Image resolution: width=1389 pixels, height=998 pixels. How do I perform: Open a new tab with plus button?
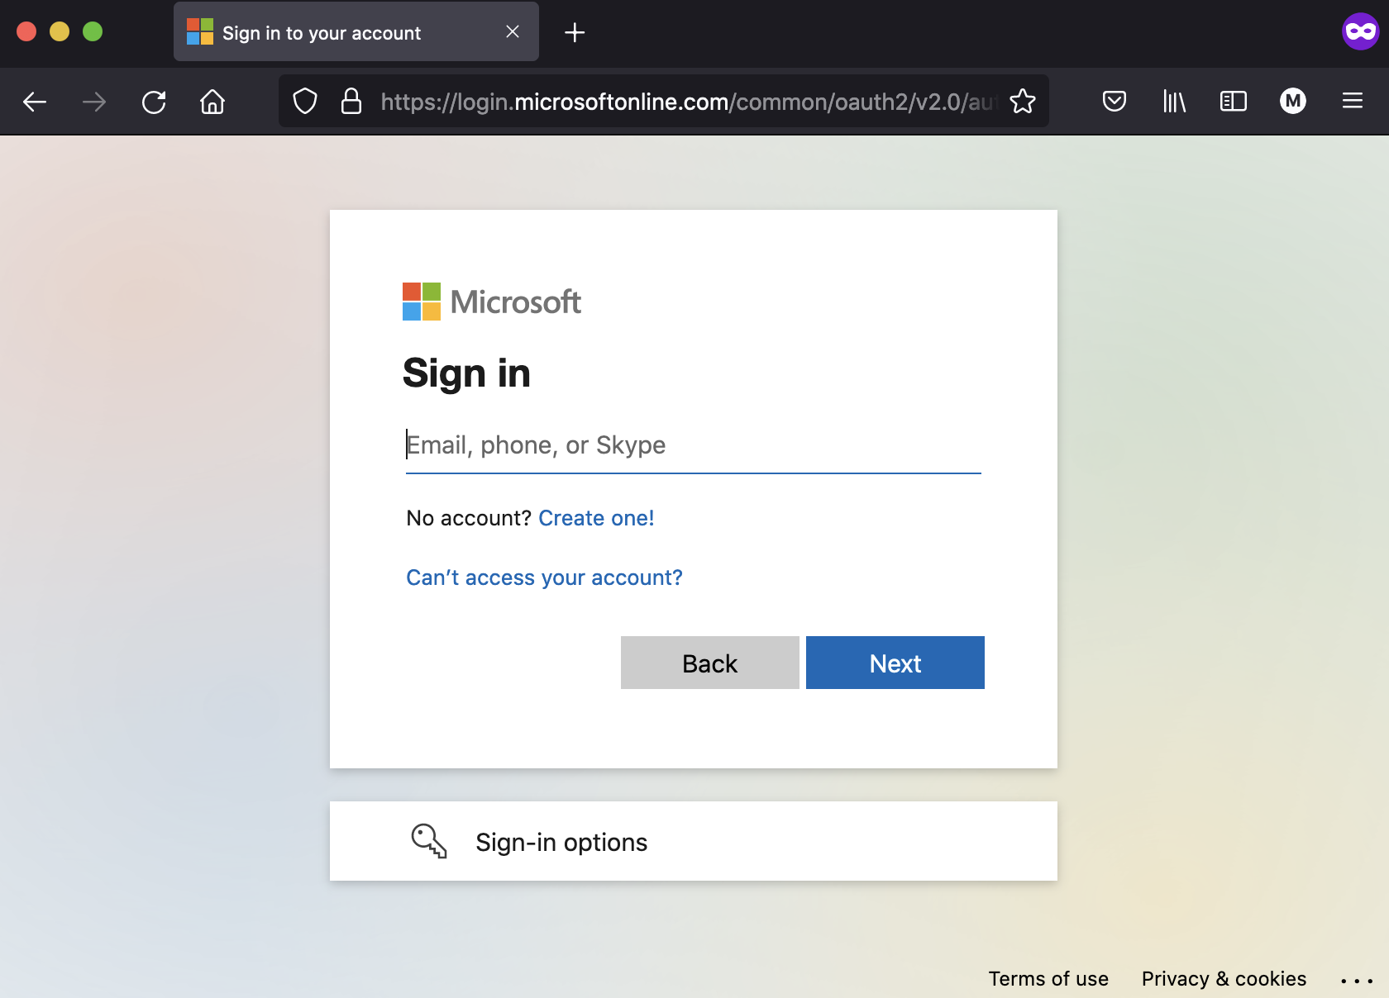(575, 33)
